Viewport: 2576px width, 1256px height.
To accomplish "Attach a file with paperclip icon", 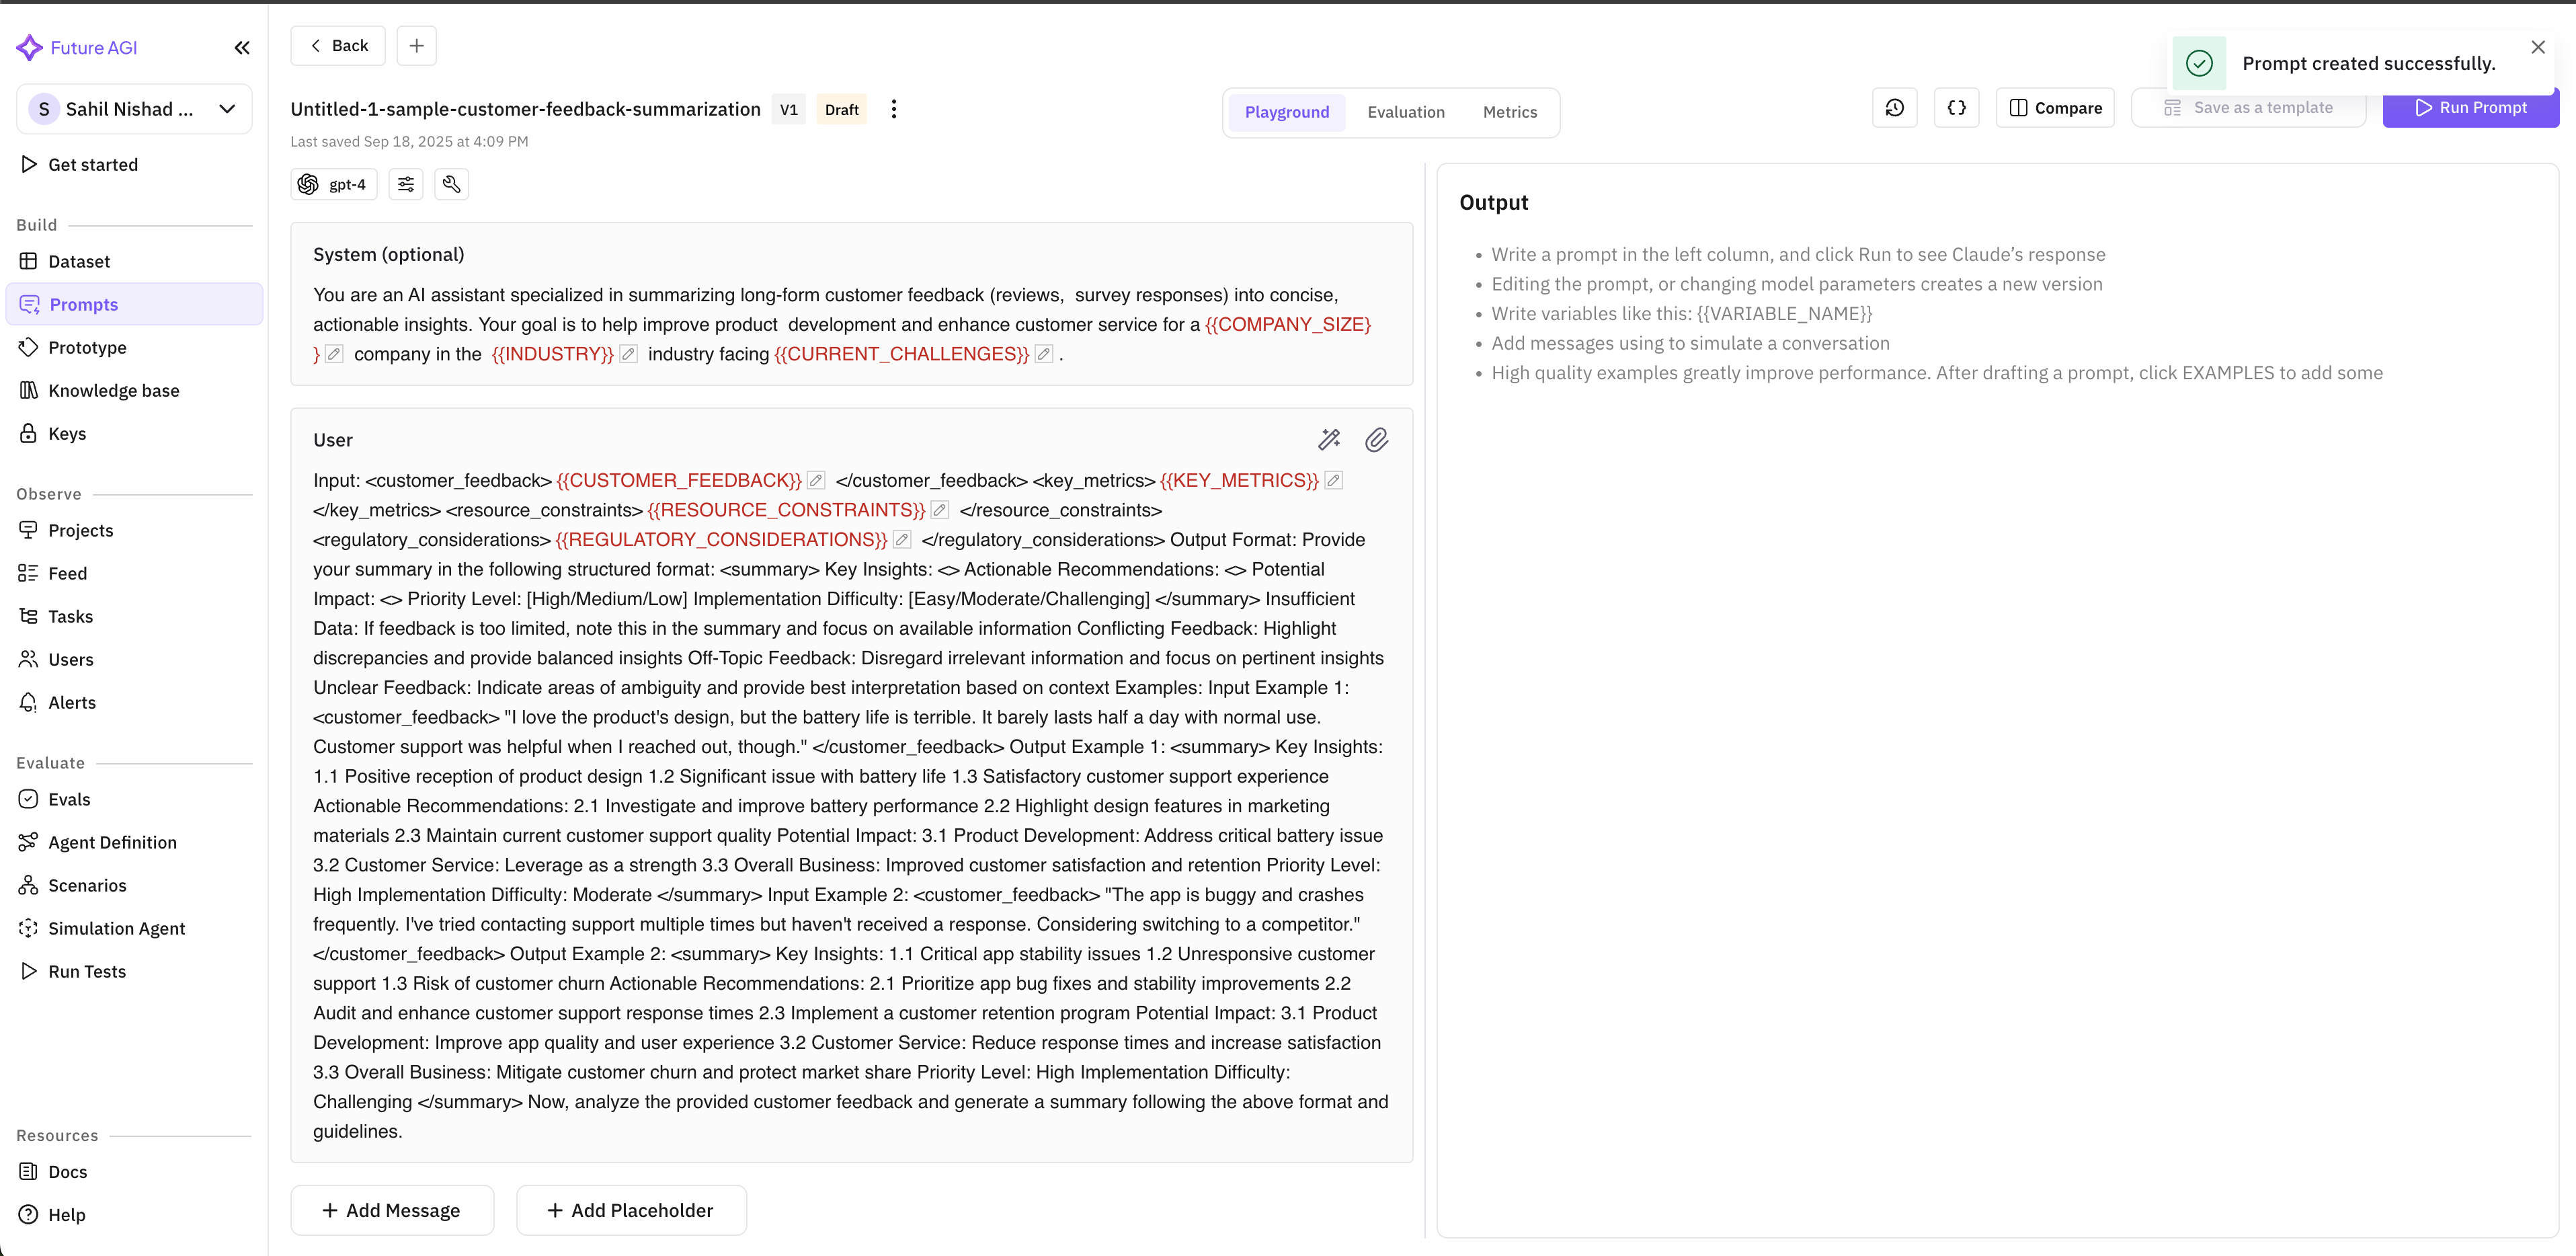I will click(x=1376, y=440).
